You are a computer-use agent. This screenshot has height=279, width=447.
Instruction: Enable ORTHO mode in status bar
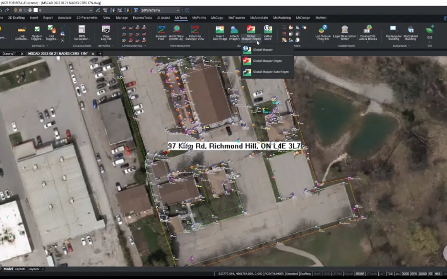(337, 274)
